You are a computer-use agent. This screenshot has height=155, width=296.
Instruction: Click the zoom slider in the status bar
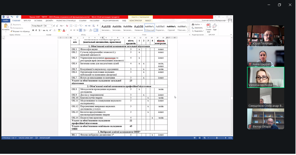click(217, 138)
